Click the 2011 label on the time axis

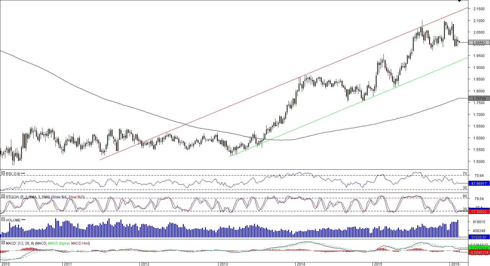(x=68, y=264)
